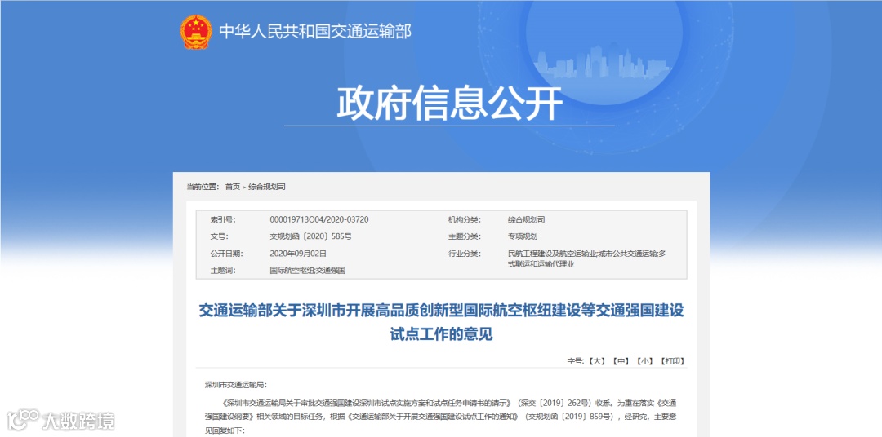Viewport: 882px width, 437px height.
Task: Click the national emblem logo
Action: pos(196,32)
